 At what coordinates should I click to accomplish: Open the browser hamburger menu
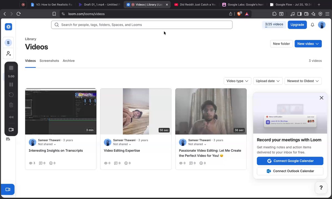[327, 14]
